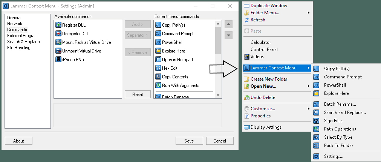
Task: Click PowerShell icon in Current menu commands list
Action: (x=158, y=42)
